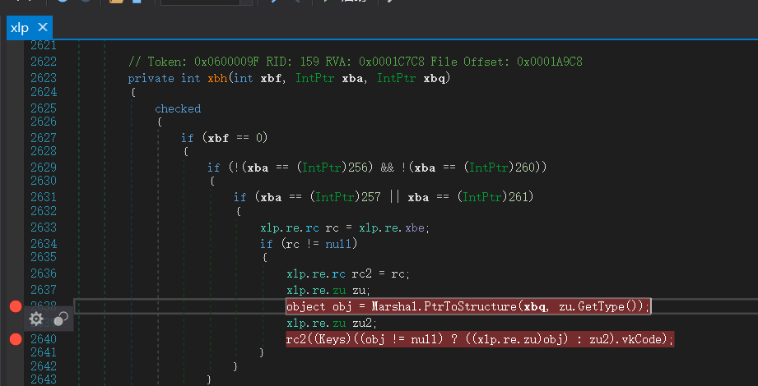Remove the breakpoint on line 2640
Viewport: 758px width, 386px height.
[16, 339]
